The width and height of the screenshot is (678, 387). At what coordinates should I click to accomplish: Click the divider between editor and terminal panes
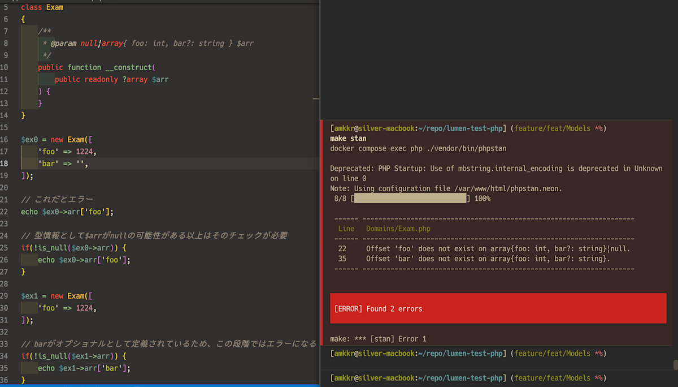coord(320,226)
